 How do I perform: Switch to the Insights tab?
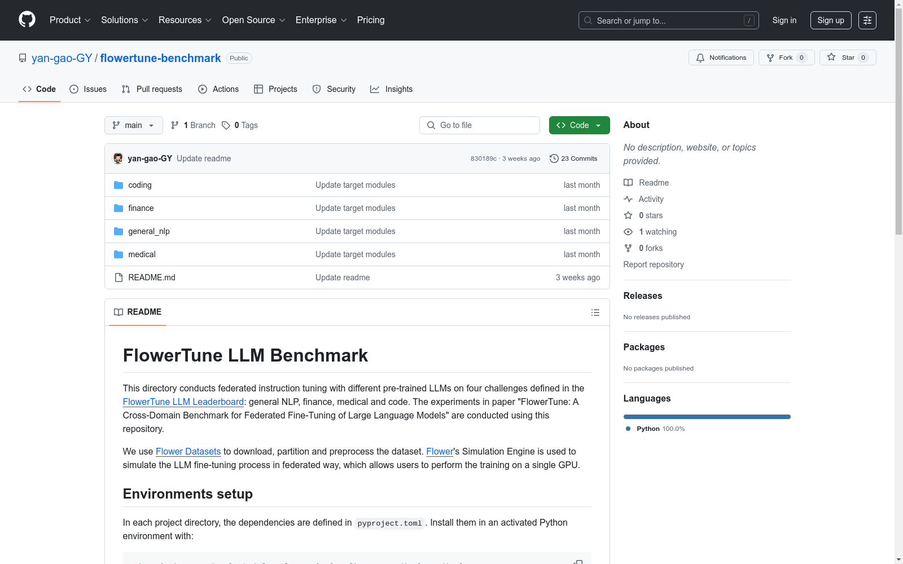(x=392, y=89)
